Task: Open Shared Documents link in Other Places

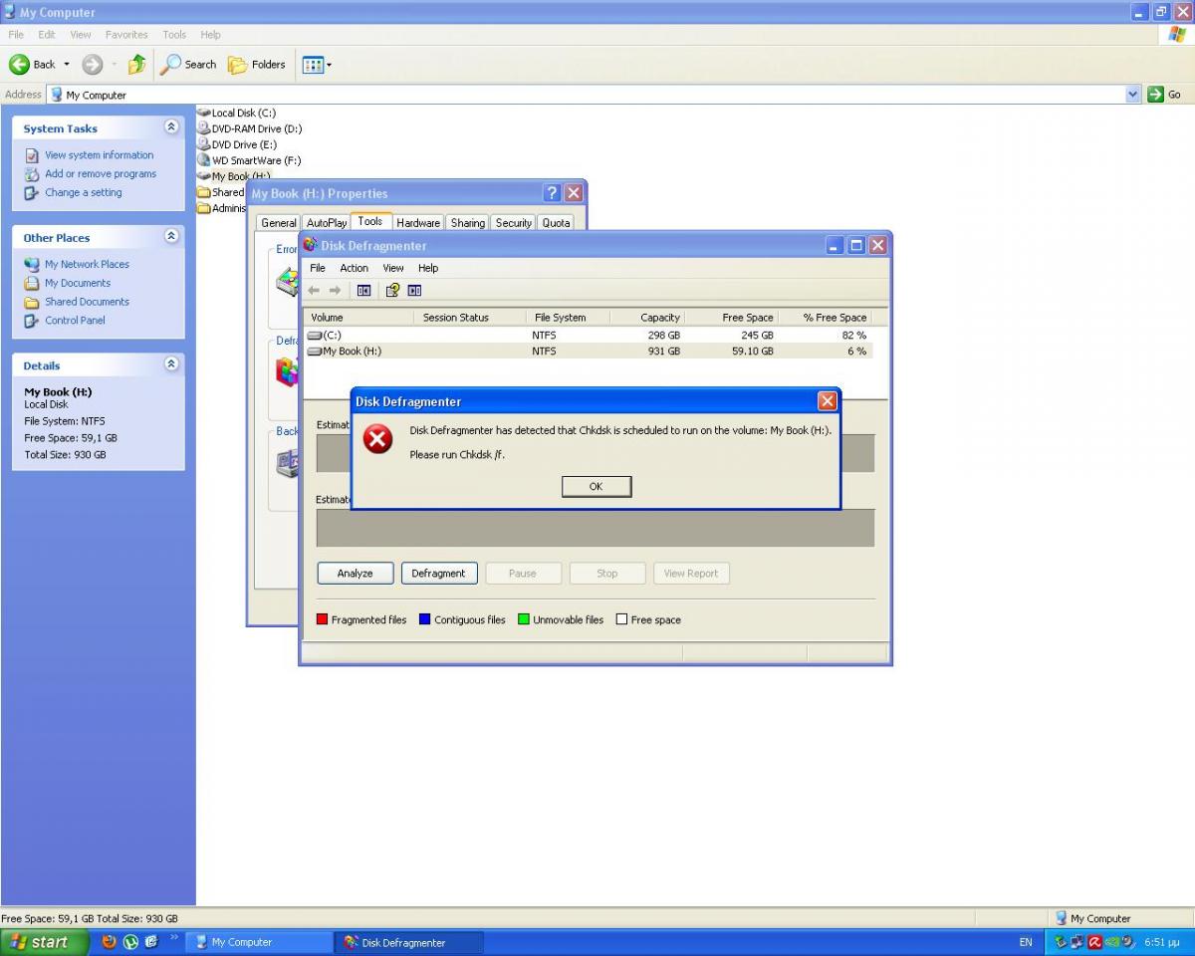Action: [87, 303]
